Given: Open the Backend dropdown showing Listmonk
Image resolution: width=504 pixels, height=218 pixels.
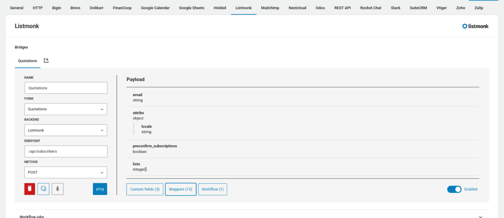Looking at the screenshot, I should (65, 131).
